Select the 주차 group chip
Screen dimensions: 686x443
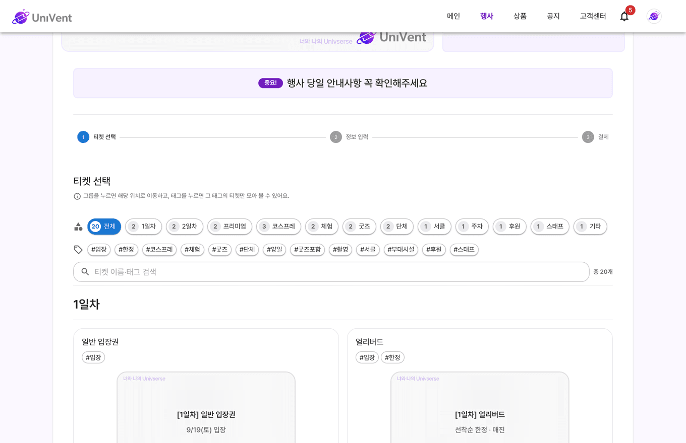pos(472,227)
